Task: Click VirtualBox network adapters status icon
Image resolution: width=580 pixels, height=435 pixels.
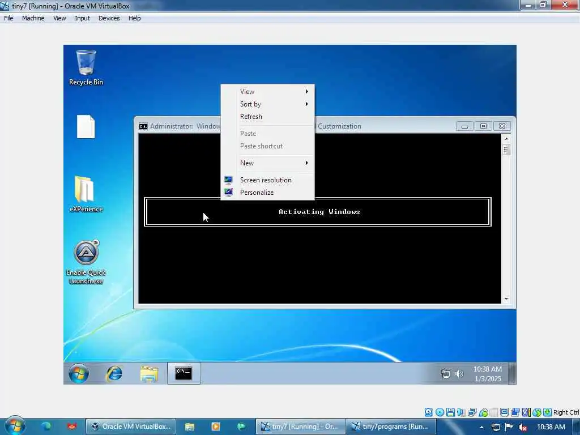Action: pos(472,412)
